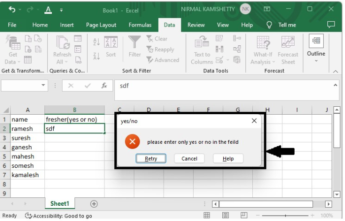Click the Redo arrow in title bar

pyautogui.click(x=30, y=9)
